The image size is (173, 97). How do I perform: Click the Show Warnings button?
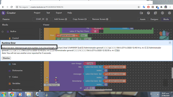(x=52, y=85)
